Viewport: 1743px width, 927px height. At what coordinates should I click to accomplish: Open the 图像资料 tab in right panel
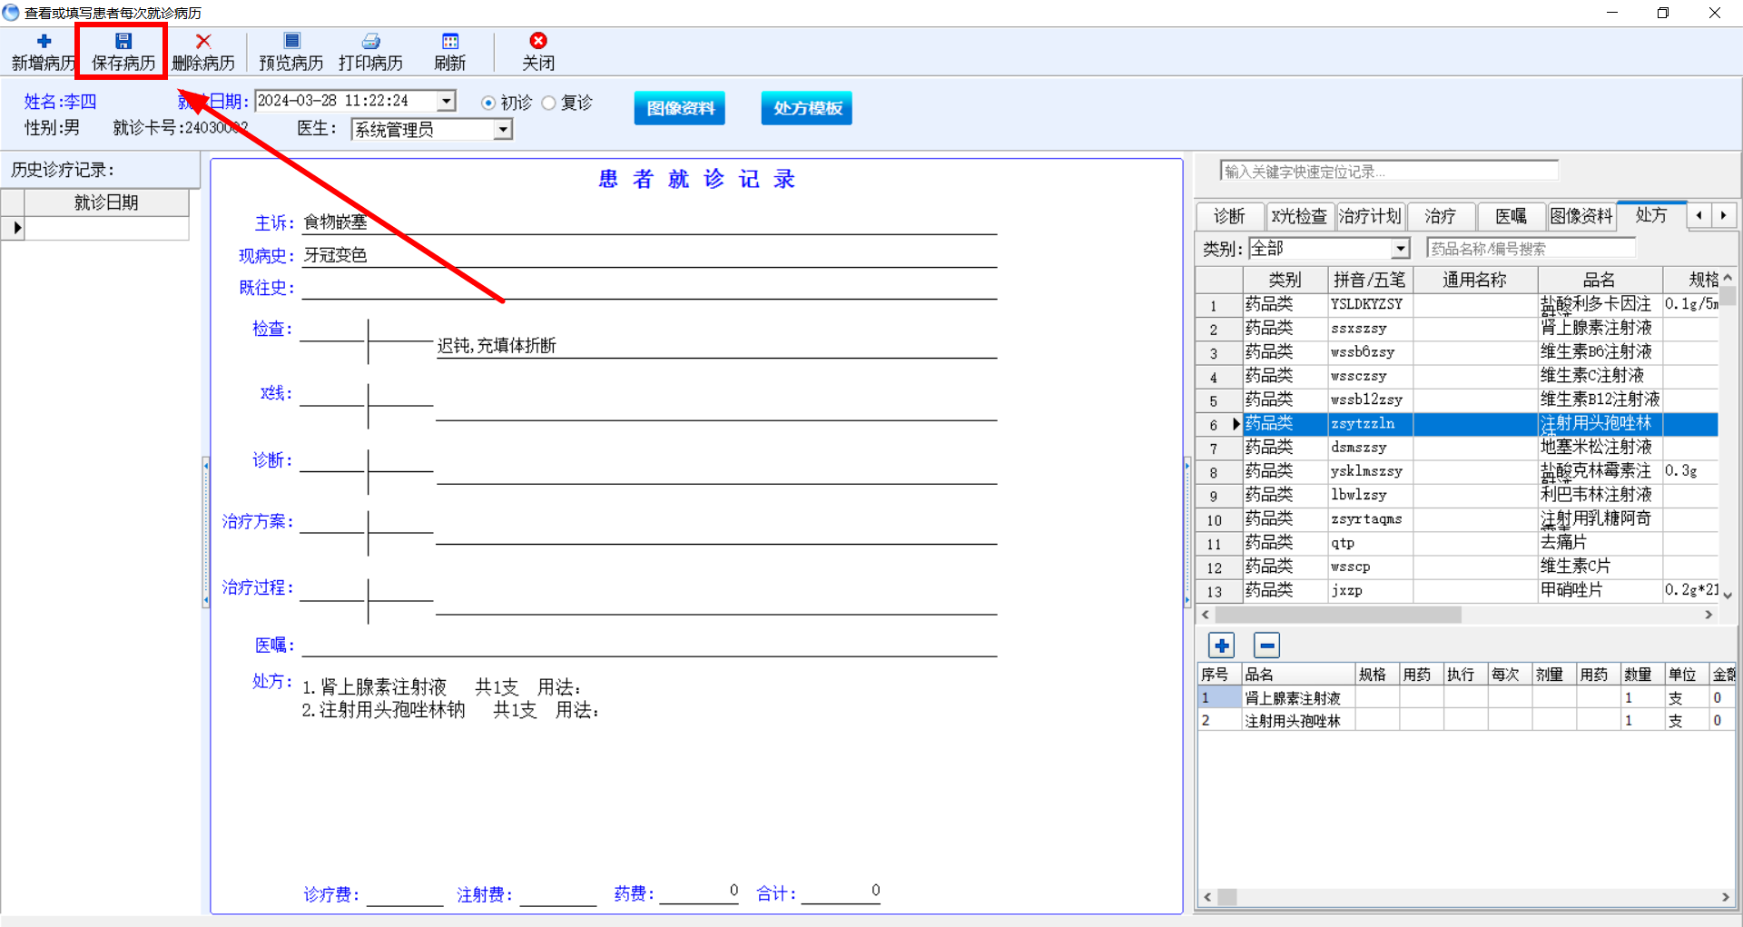(x=1581, y=216)
